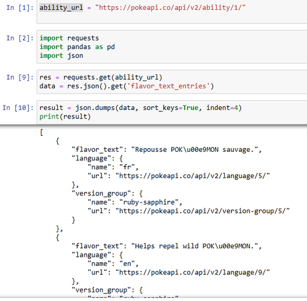
Task: Click the language/5/ URL in output
Action: 193,176
